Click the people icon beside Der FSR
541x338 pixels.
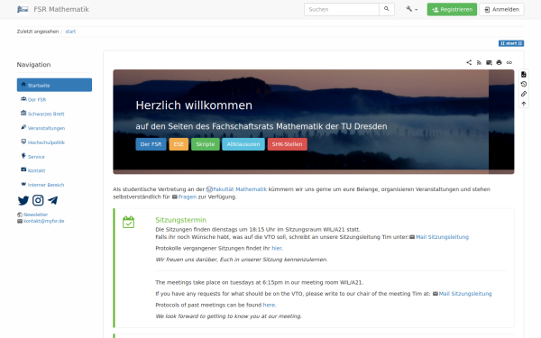23,99
